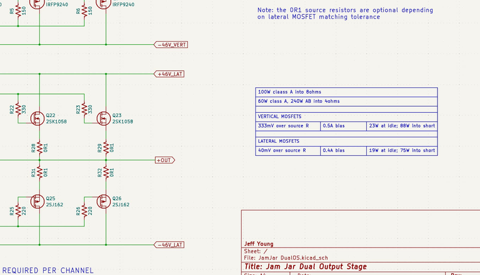Click 'Jeff Young' in the title block
This screenshot has height=275, width=480.
pyautogui.click(x=259, y=244)
